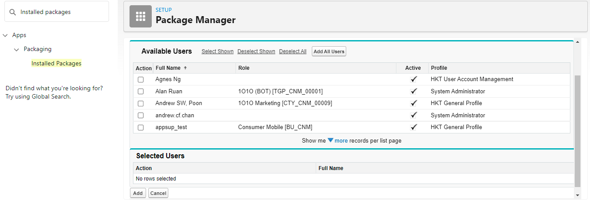Collapse the Packaging tree node
Screen dimensions: 590x201
tap(17, 49)
